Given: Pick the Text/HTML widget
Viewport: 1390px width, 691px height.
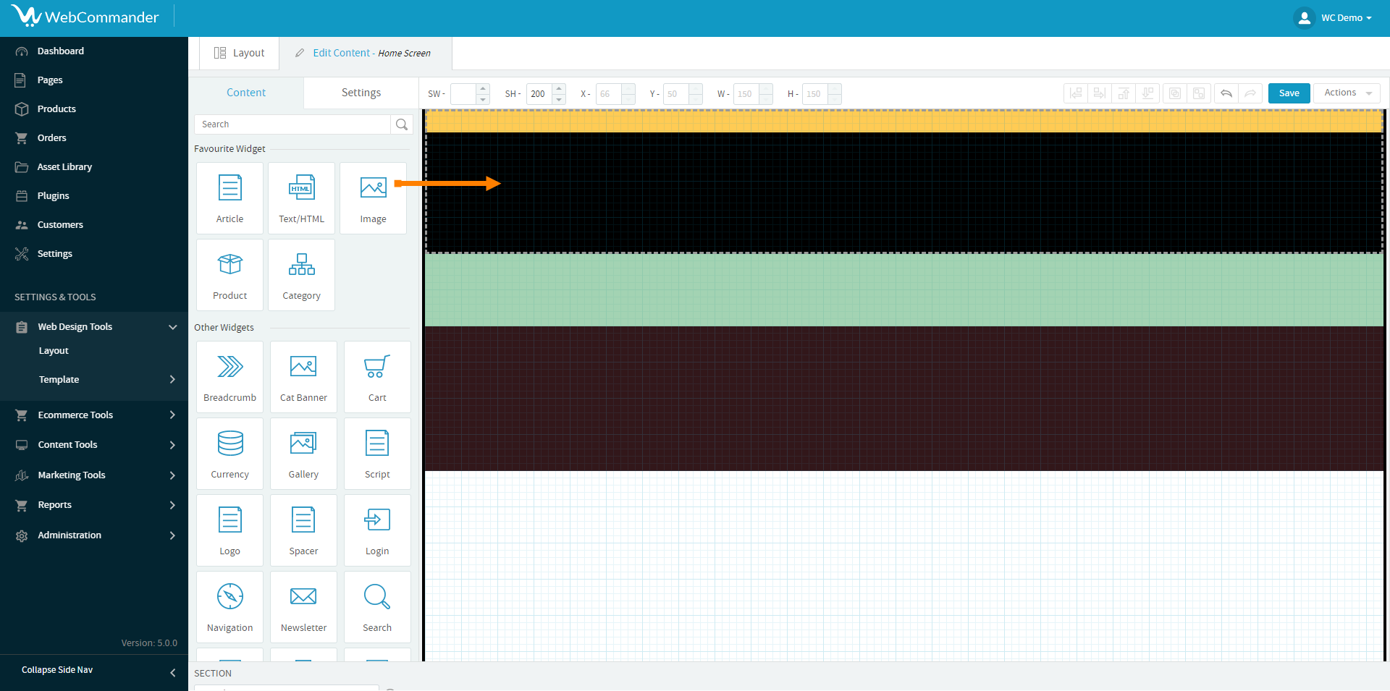Looking at the screenshot, I should (x=301, y=198).
